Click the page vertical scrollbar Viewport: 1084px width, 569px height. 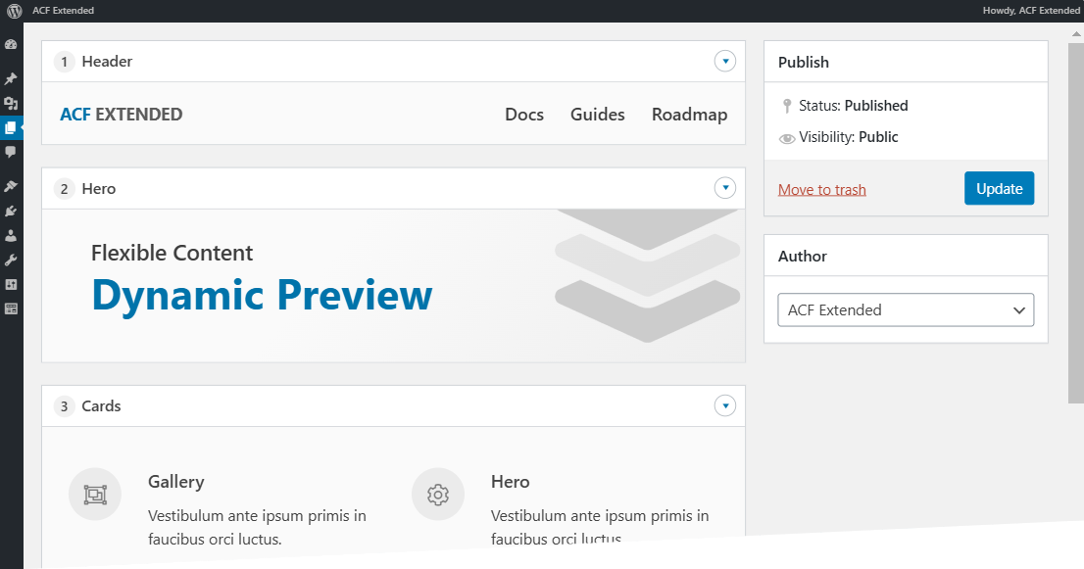pyautogui.click(x=1076, y=221)
